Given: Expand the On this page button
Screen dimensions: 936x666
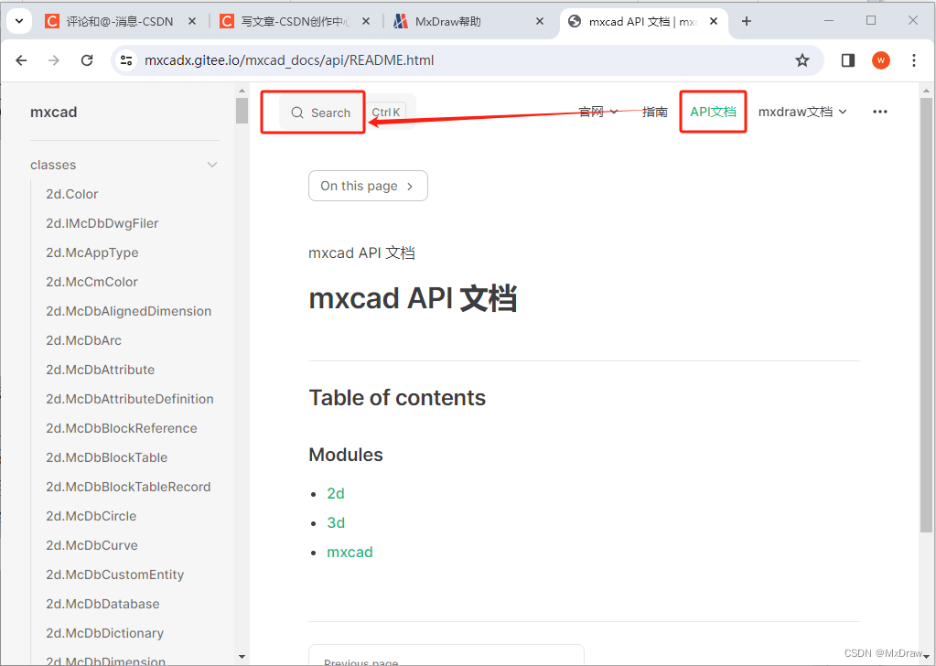Looking at the screenshot, I should click(368, 186).
